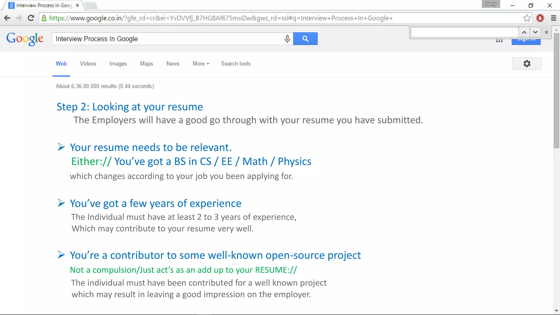Click the sentence beginning 'The Employers will have'
The height and width of the screenshot is (315, 560).
tap(248, 120)
